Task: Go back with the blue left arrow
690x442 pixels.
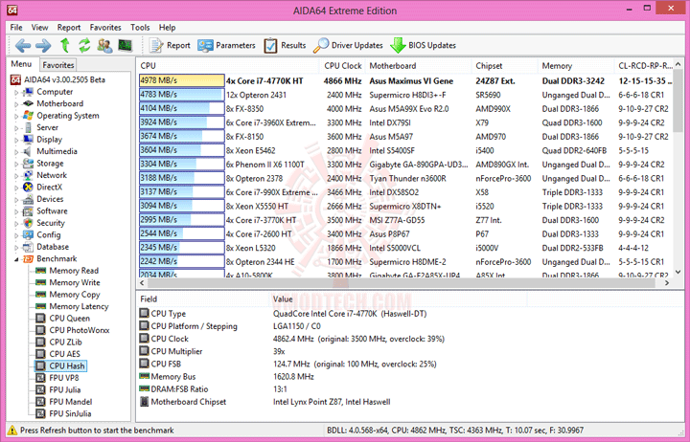Action: click(x=23, y=45)
